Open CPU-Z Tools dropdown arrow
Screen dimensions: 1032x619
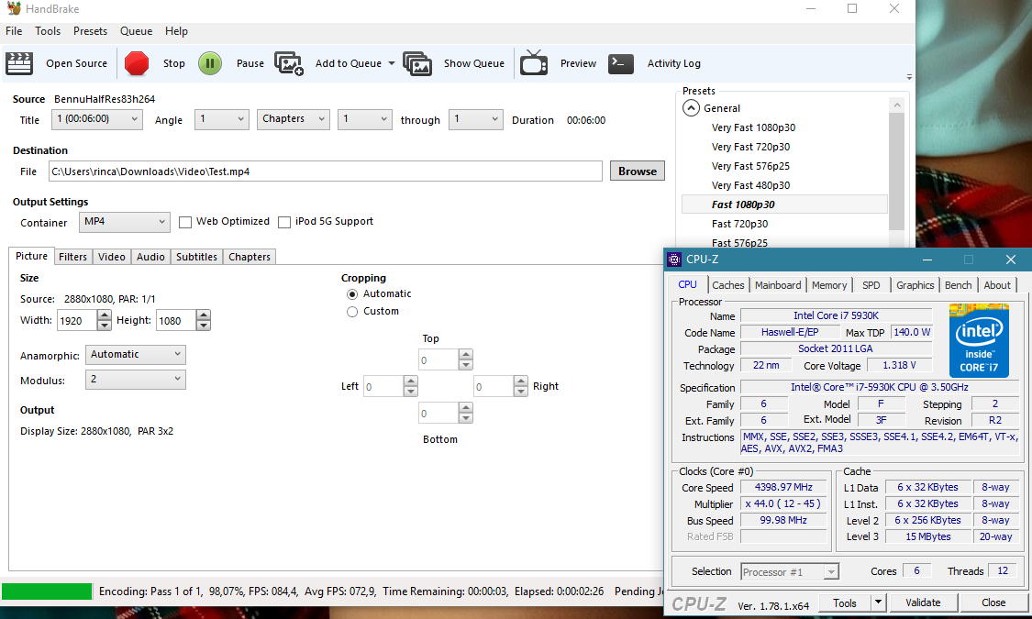[x=878, y=602]
